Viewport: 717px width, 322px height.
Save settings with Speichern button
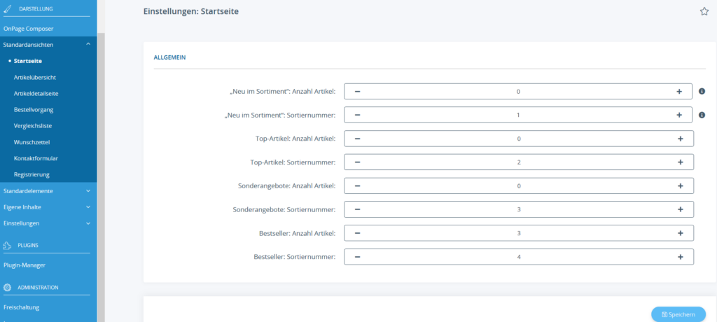point(678,315)
